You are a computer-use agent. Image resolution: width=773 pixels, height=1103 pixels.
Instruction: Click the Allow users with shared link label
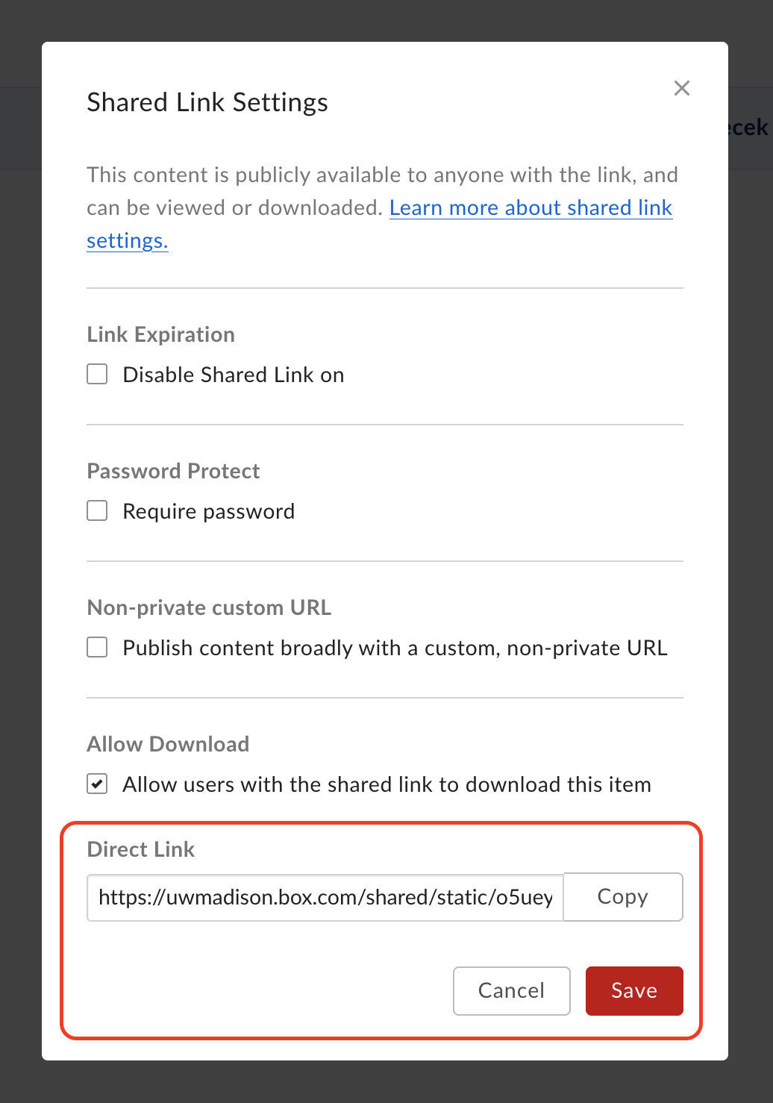386,784
